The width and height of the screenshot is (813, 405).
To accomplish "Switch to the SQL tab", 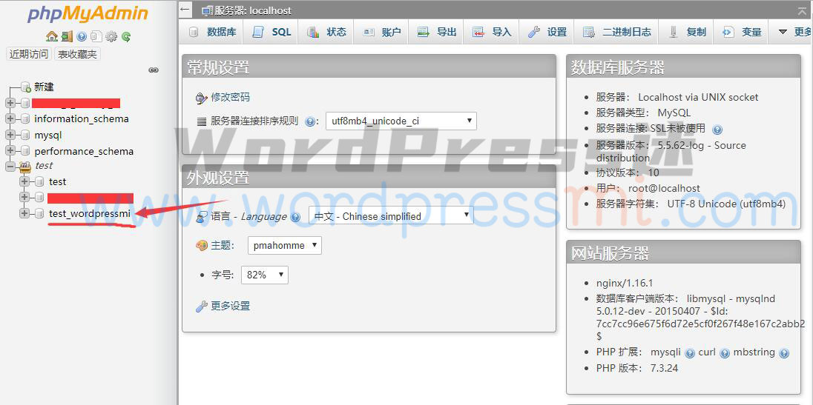I will tap(271, 32).
